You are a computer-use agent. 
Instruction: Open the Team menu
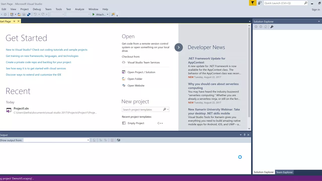[48, 9]
